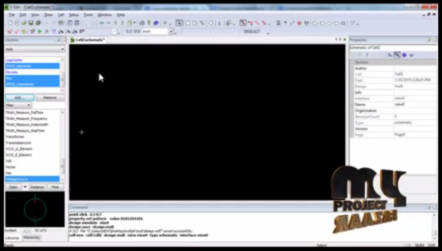Switch to the Hierarchy tab
Image resolution: width=442 pixels, height=251 pixels.
32,238
